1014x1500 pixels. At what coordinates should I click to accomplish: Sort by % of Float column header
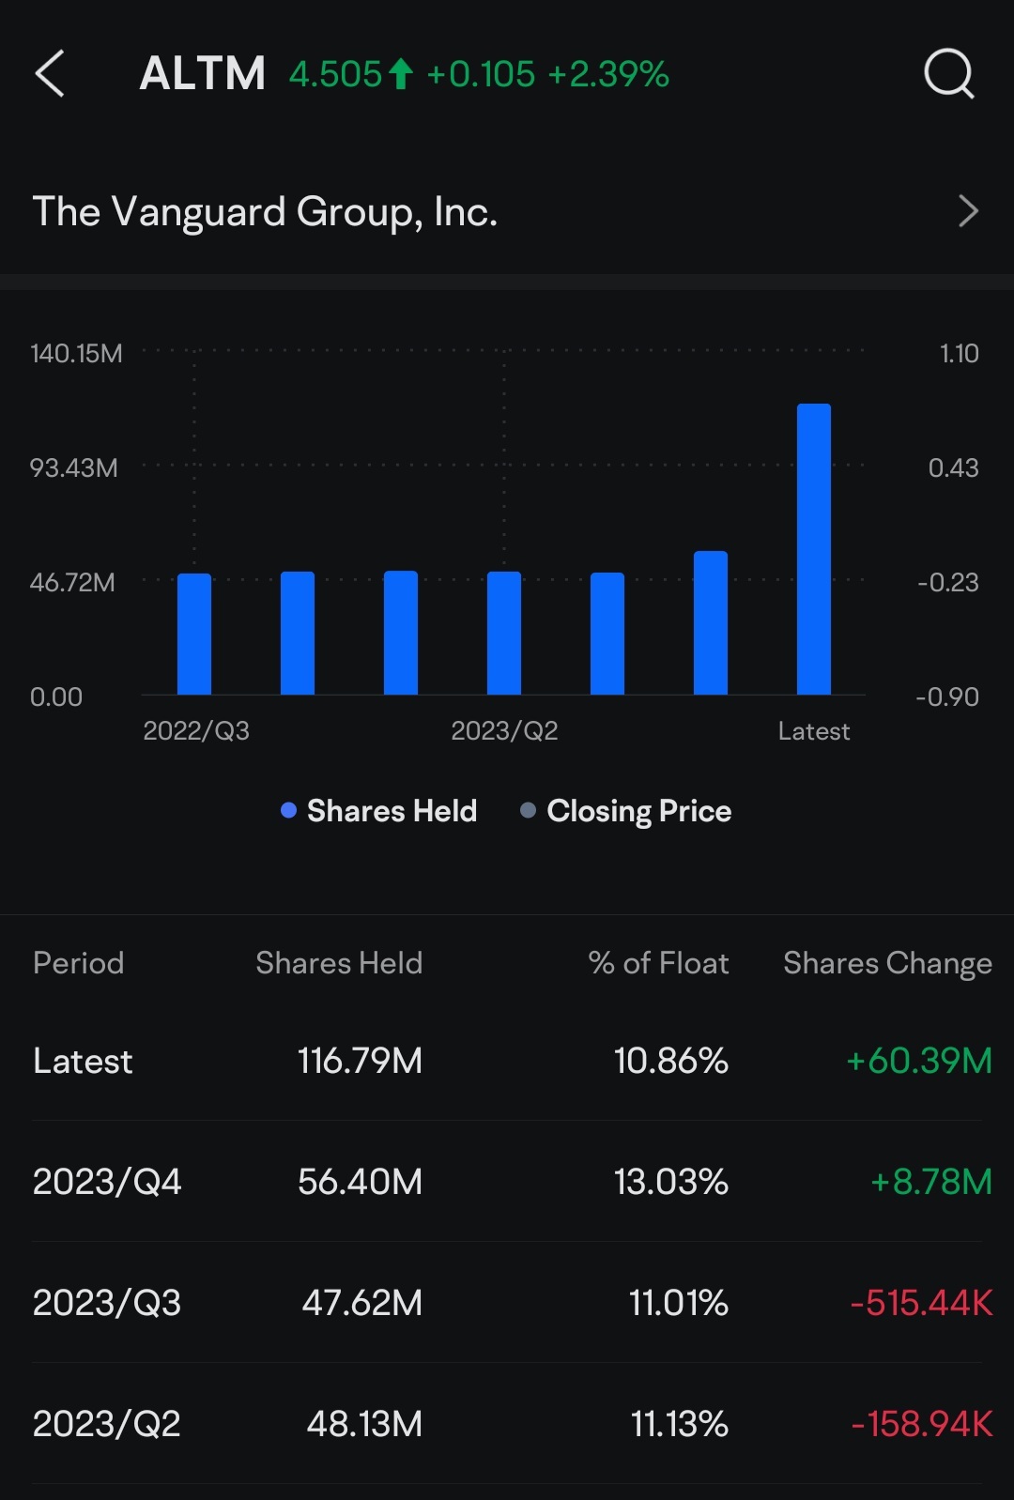pyautogui.click(x=658, y=963)
